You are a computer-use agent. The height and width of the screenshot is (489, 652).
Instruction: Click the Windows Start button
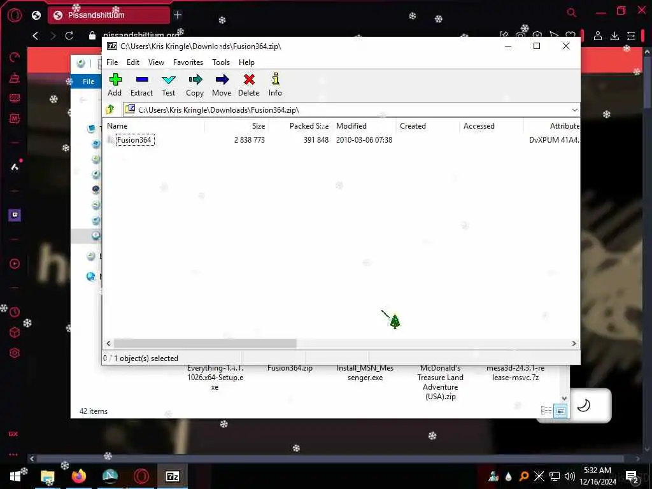point(15,476)
